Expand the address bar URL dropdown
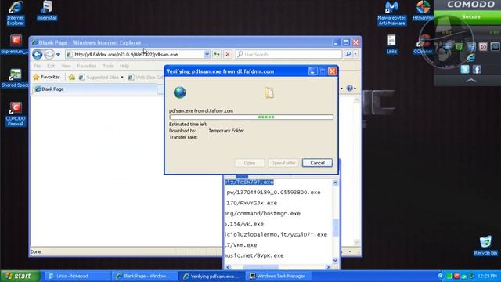Viewport: 501px width, 282px height. tap(207, 55)
